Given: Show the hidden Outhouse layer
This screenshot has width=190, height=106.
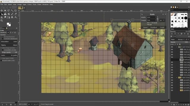Looking at the screenshot, I should point(172,59).
